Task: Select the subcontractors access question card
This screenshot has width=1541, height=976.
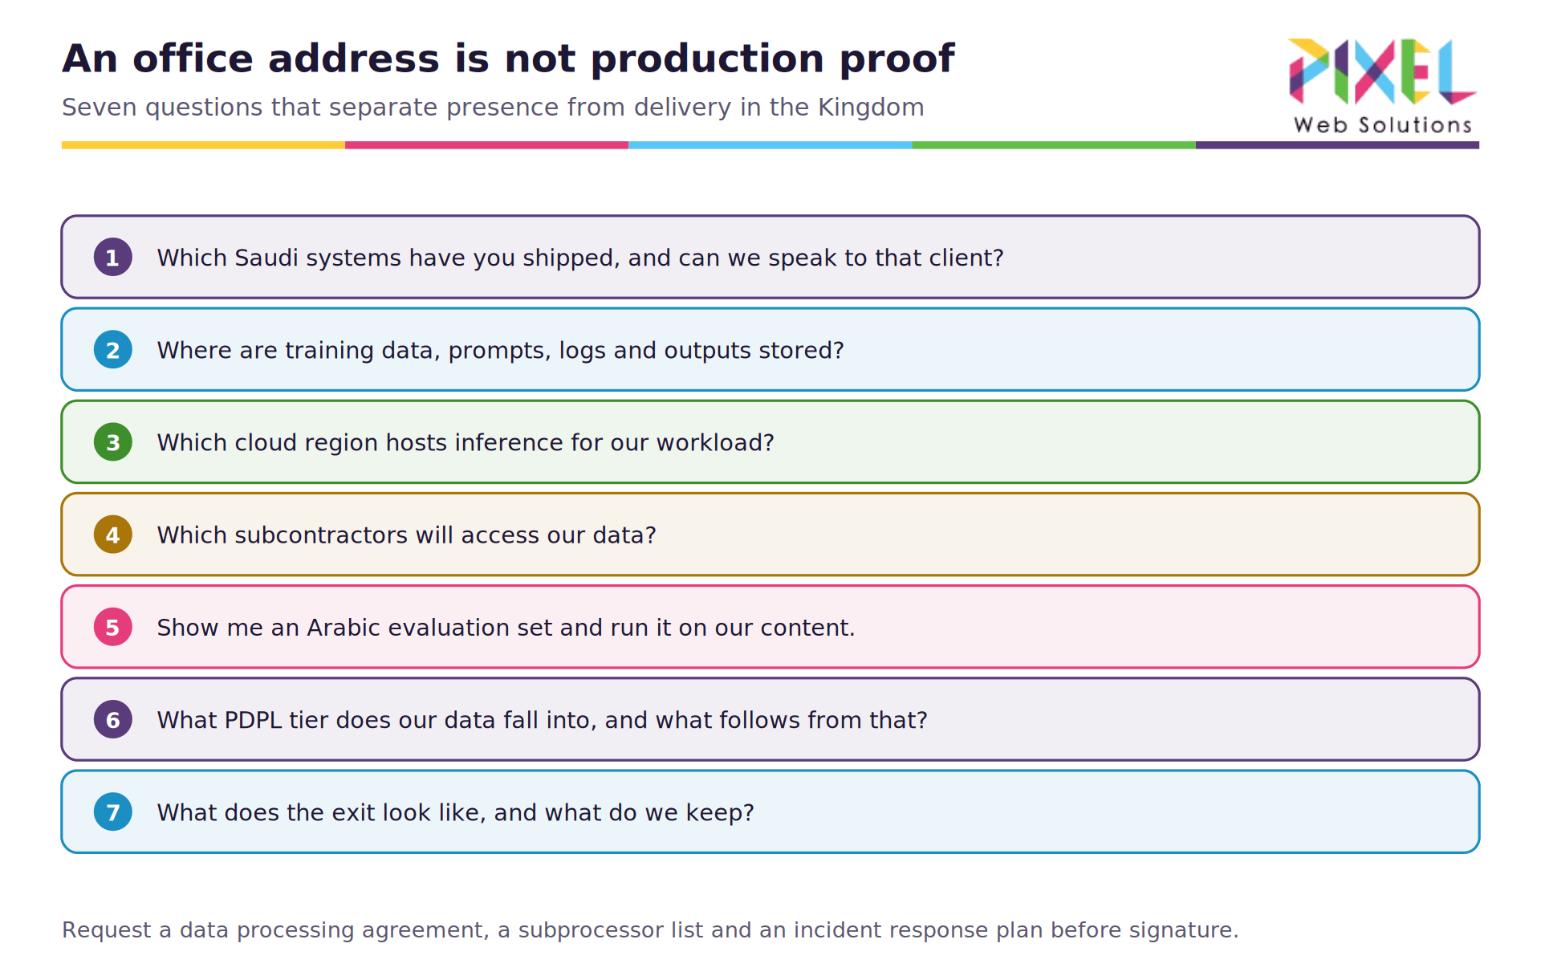Action: point(770,535)
